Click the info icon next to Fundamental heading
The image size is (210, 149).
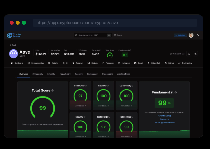click(176, 92)
